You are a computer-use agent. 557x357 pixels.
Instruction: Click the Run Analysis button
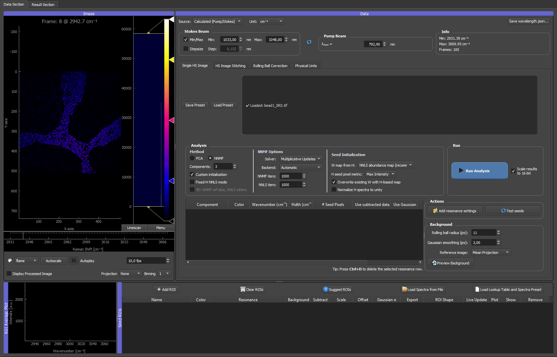pyautogui.click(x=479, y=171)
